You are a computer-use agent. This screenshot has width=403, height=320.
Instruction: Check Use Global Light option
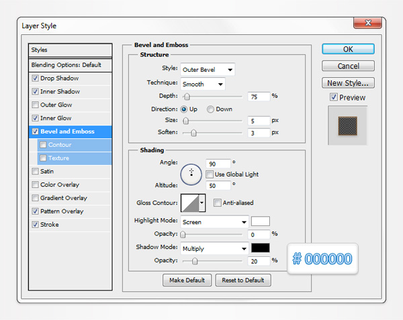click(x=210, y=174)
